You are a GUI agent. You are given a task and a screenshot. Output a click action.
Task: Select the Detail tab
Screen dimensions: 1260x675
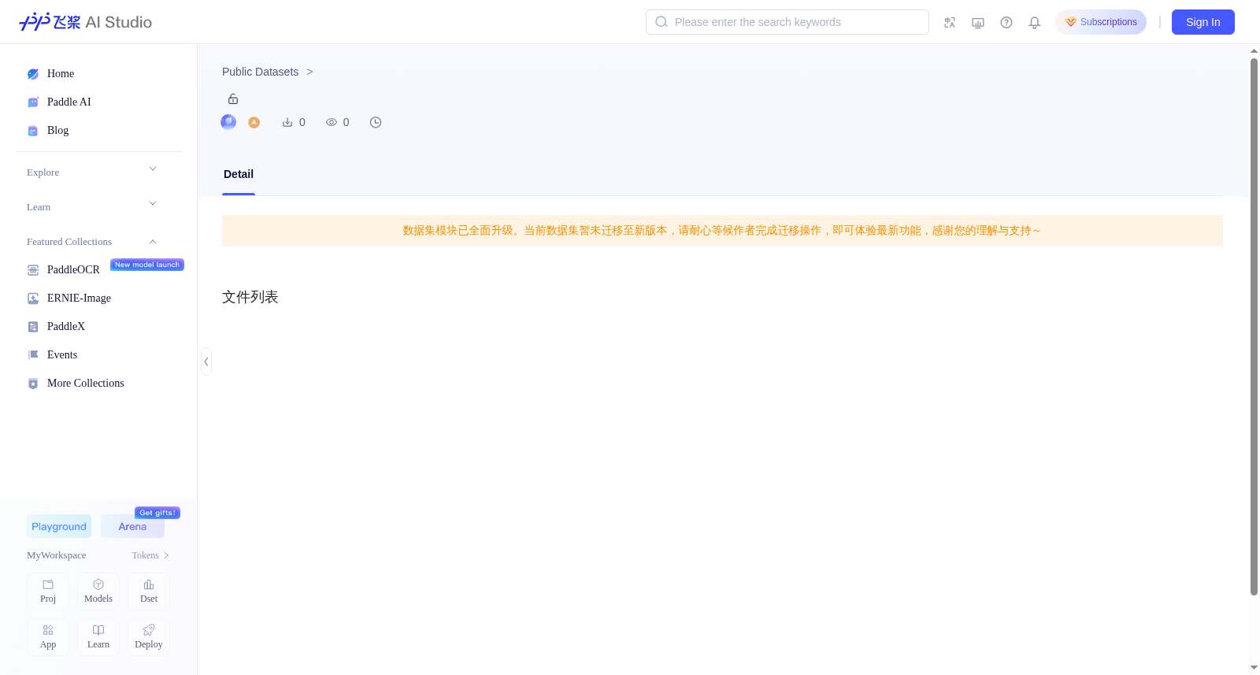click(x=239, y=175)
